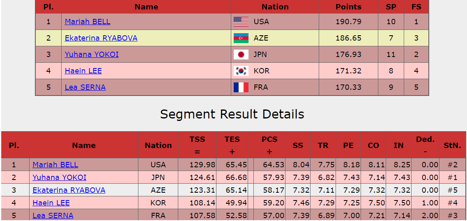The height and width of the screenshot is (221, 467).
Task: Open Yuhana YOKOI link in overall results
Action: [92, 55]
